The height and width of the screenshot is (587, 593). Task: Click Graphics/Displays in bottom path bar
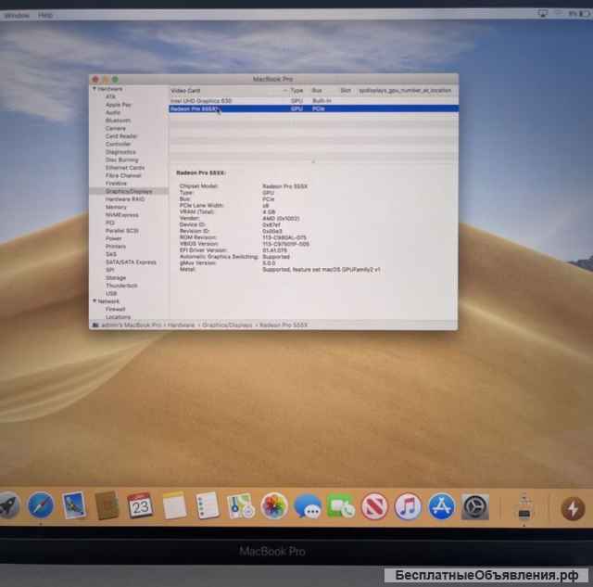click(x=227, y=325)
